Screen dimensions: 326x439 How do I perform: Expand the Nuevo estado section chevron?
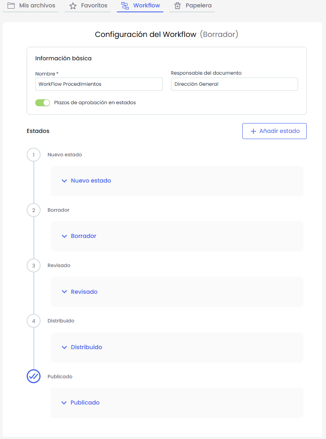point(64,181)
